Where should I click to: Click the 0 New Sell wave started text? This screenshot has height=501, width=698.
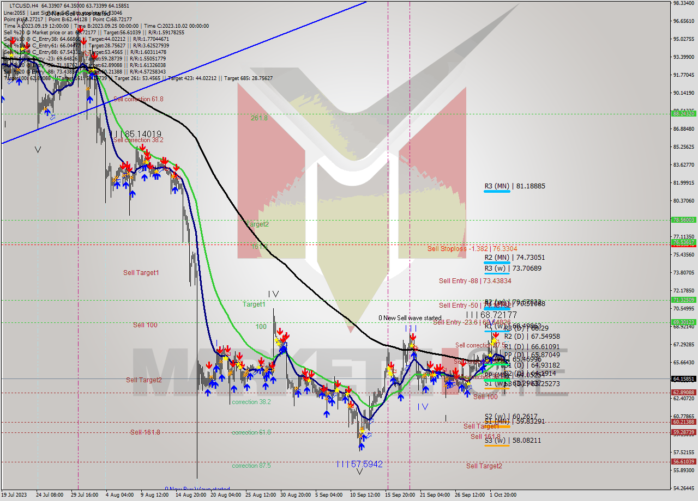410,318
